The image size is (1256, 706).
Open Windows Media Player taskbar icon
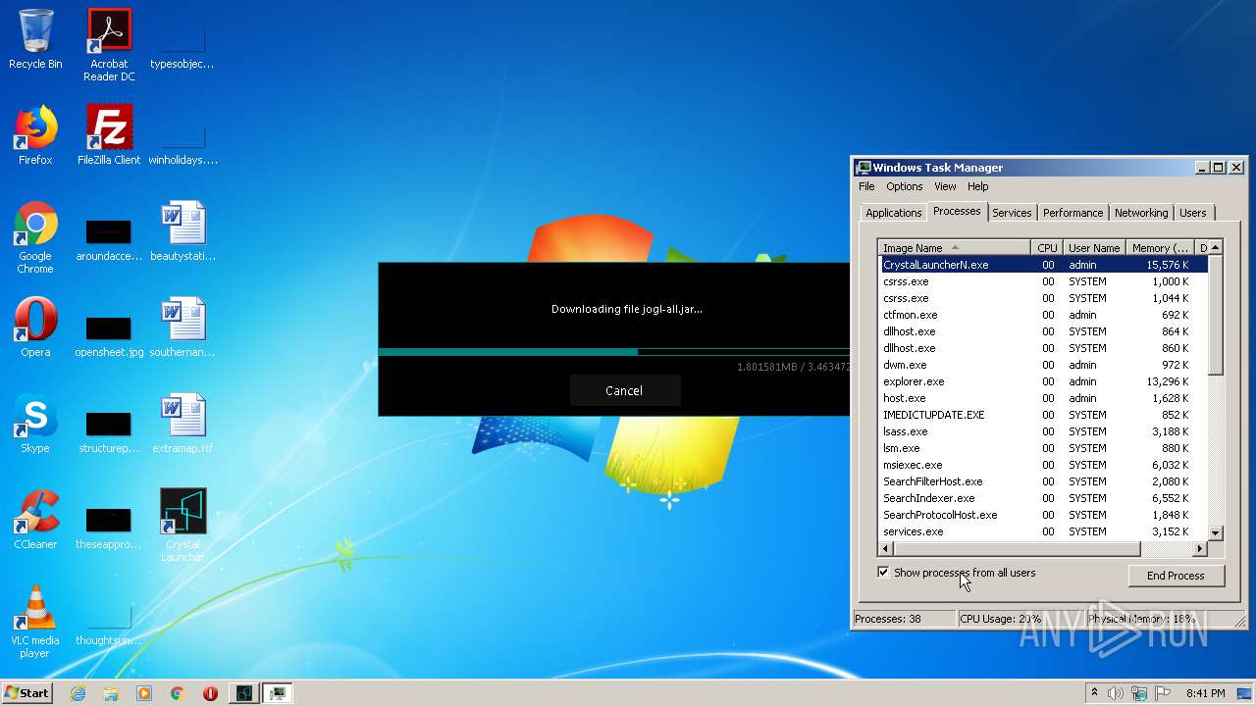144,693
